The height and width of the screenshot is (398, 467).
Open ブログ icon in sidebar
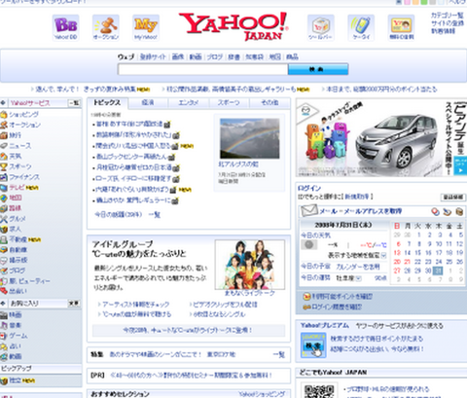point(4,271)
